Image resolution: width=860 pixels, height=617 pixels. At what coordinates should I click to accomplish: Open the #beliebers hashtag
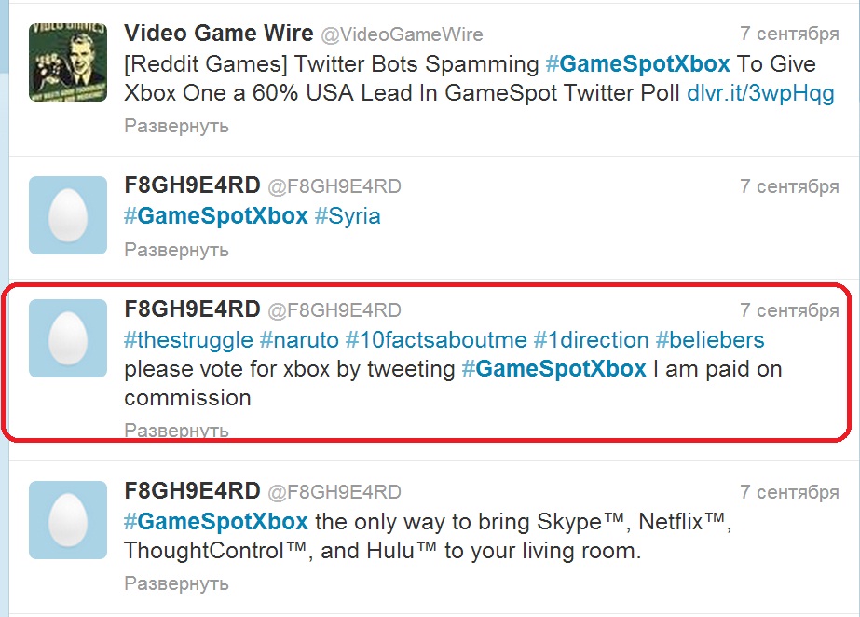click(x=710, y=339)
